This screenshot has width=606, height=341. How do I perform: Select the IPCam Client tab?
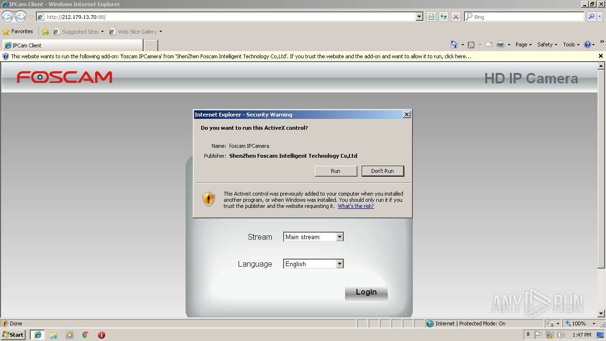point(72,45)
